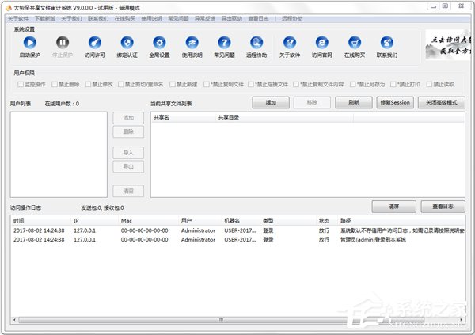Screen dimensions: 475x335
Task: Click the 删除 user button
Action: coord(128,131)
